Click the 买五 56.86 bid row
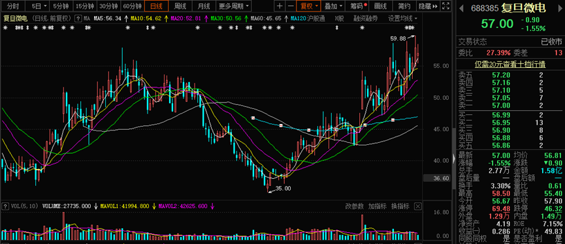The height and width of the screenshot is (244, 565). pyautogui.click(x=510, y=145)
